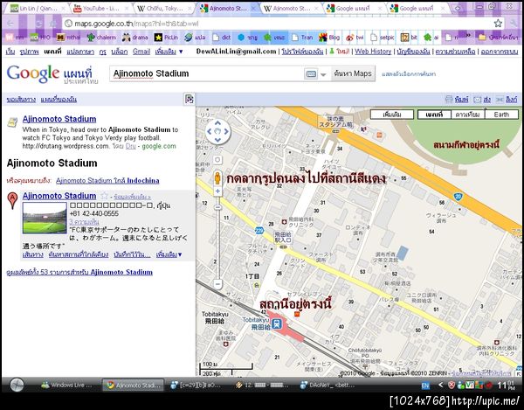Click the virtual keyboard icon in search box

coord(311,74)
